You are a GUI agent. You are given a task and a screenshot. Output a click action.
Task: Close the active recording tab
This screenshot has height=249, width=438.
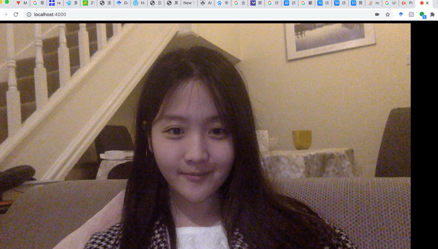[427, 3]
